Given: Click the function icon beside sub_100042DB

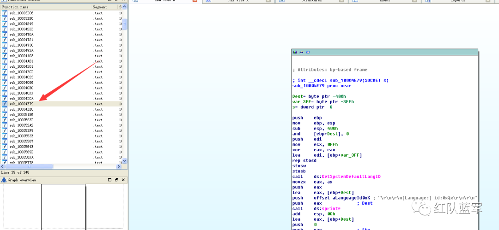Looking at the screenshot, I should (x=5, y=29).
